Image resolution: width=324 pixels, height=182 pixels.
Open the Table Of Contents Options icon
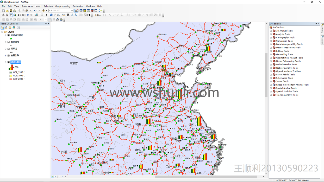[x=18, y=28]
